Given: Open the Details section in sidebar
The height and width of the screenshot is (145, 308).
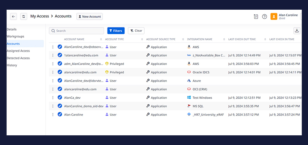Looking at the screenshot, I should (x=12, y=29).
